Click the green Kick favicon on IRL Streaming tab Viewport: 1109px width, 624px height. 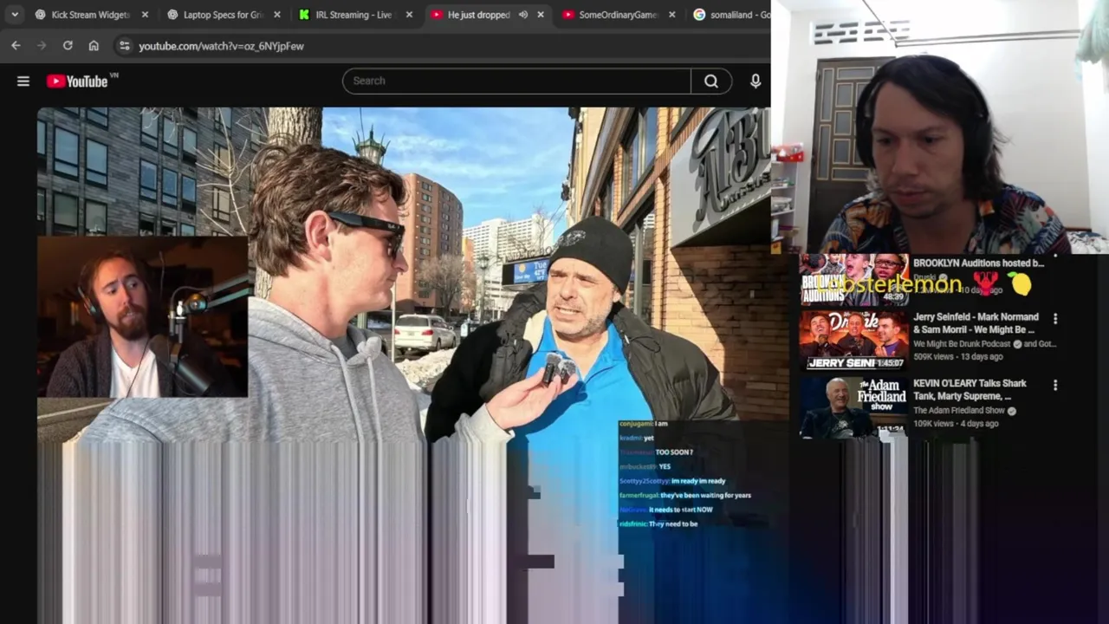(304, 15)
